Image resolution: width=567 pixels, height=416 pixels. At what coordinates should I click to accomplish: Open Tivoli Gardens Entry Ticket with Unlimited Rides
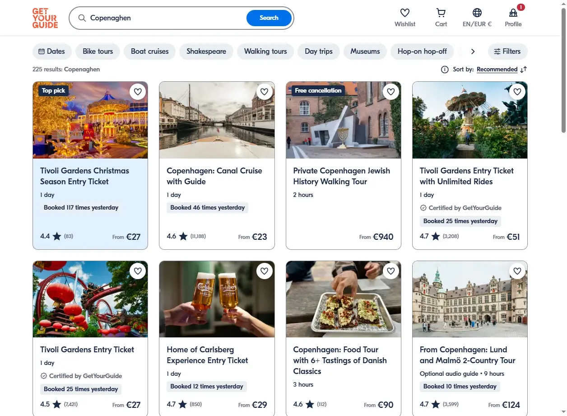467,176
